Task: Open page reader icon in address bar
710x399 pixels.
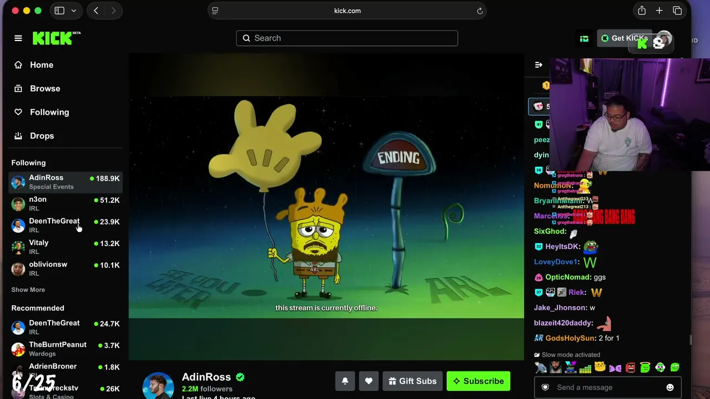Action: [x=215, y=11]
